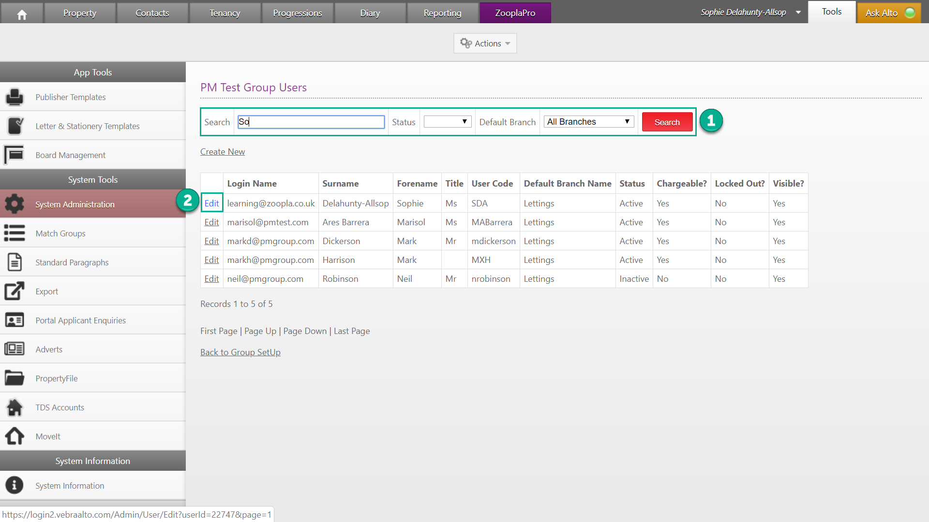
Task: Open user menu arrow beside Sophie Delahunty-Allsop
Action: [798, 13]
